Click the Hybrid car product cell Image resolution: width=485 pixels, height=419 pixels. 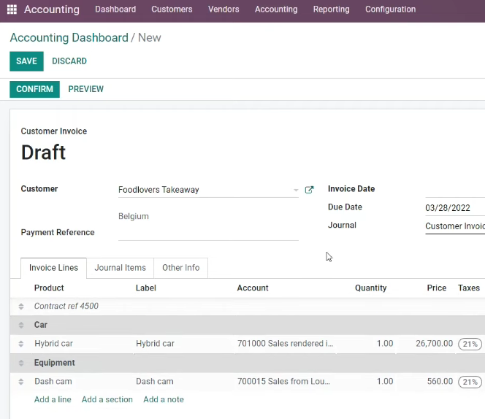53,344
